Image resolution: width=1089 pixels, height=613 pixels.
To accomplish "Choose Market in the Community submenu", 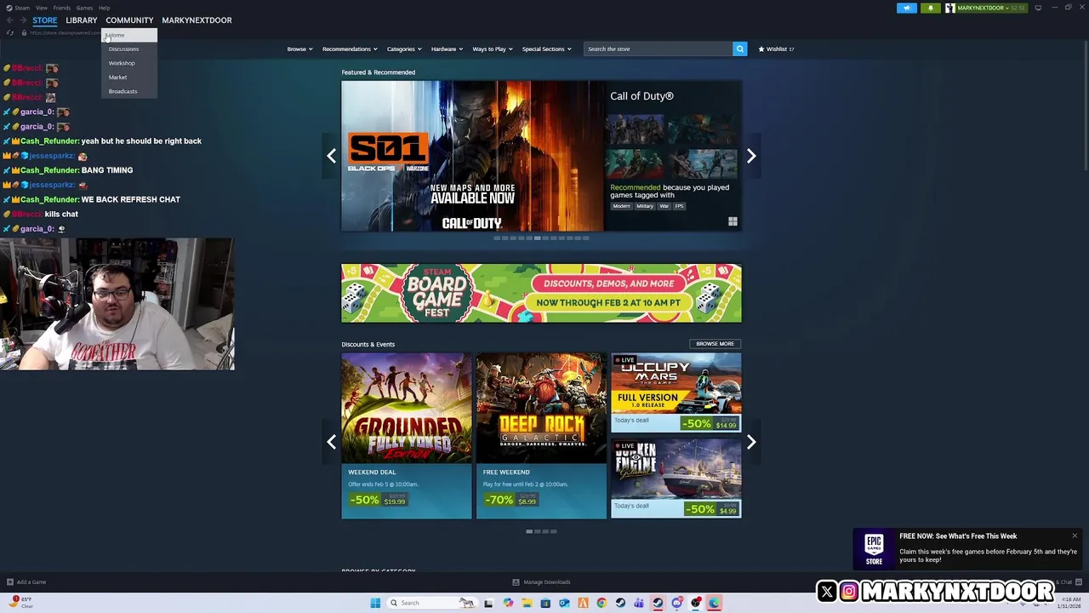I will click(x=129, y=77).
